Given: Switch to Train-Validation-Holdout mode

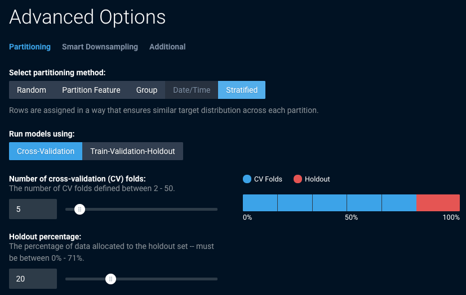Looking at the screenshot, I should pyautogui.click(x=132, y=151).
